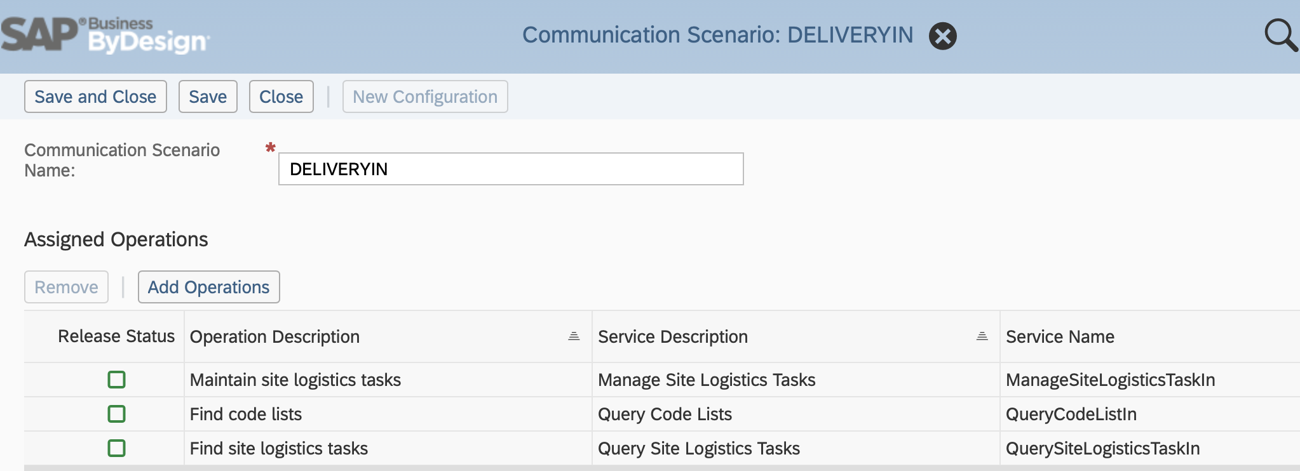1300x471 pixels.
Task: Select the 'QueryCodeListIn' cell
Action: pos(1150,414)
